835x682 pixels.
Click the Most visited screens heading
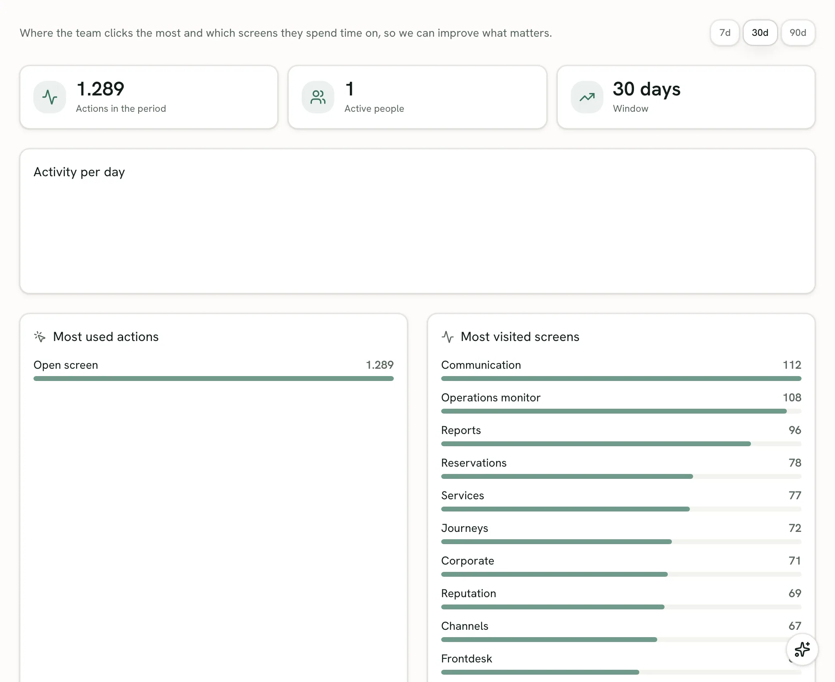pos(520,337)
